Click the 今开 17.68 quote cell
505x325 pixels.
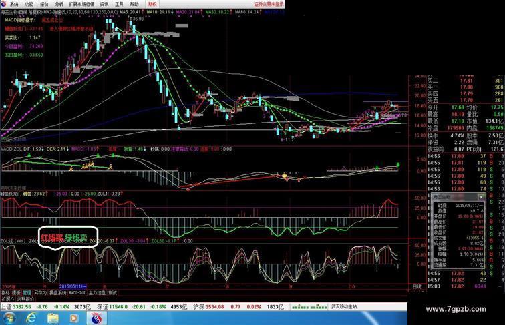click(446, 107)
